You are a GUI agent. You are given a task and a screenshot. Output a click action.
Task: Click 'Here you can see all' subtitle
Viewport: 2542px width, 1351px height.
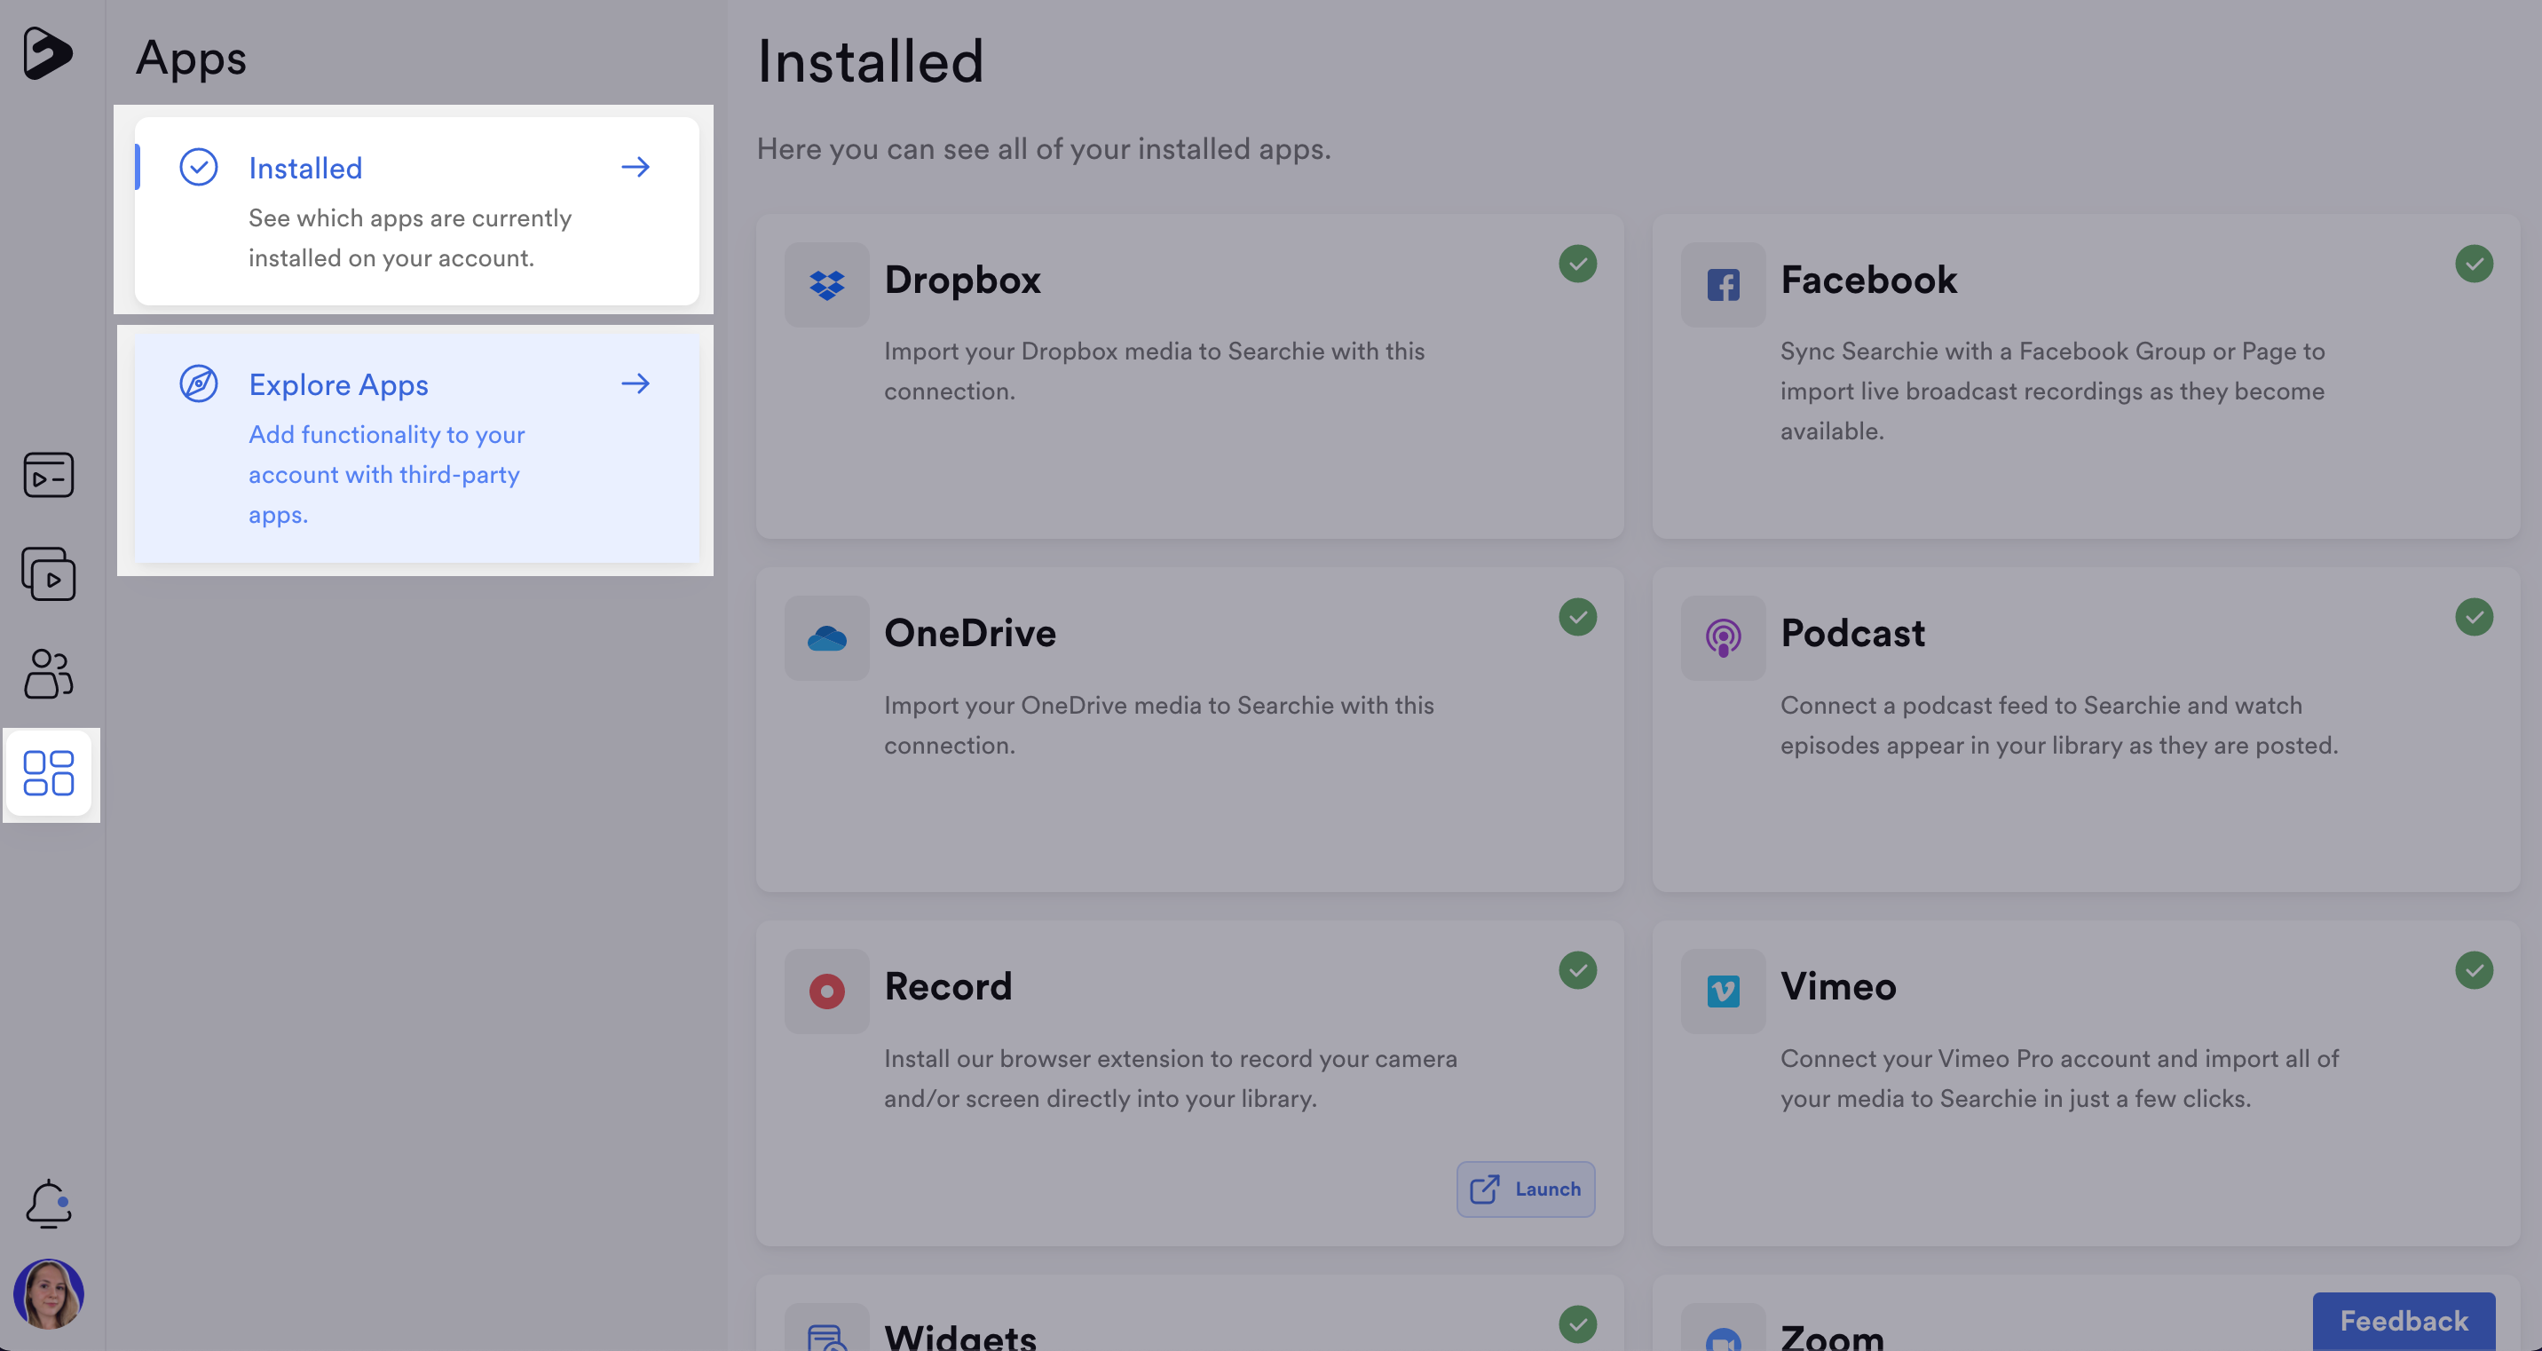point(1044,149)
